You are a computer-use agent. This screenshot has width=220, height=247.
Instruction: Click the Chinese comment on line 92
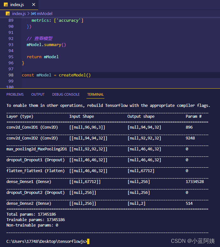(x=39, y=38)
